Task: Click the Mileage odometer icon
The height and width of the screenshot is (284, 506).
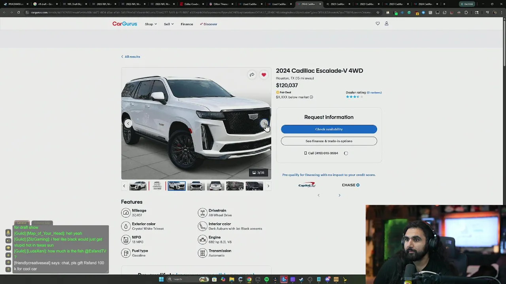Action: (x=126, y=213)
